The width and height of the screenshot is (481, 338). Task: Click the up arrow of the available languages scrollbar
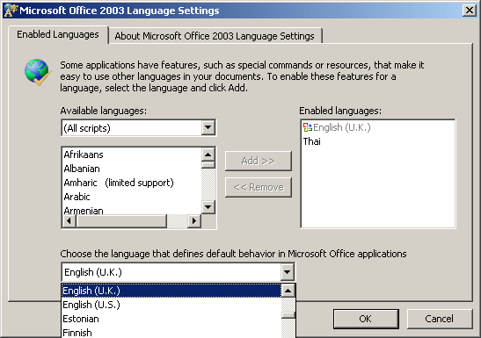coord(208,155)
